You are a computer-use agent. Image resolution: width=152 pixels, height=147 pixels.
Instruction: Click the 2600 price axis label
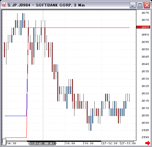[145, 123]
